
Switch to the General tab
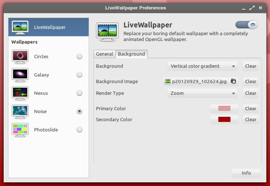click(104, 54)
